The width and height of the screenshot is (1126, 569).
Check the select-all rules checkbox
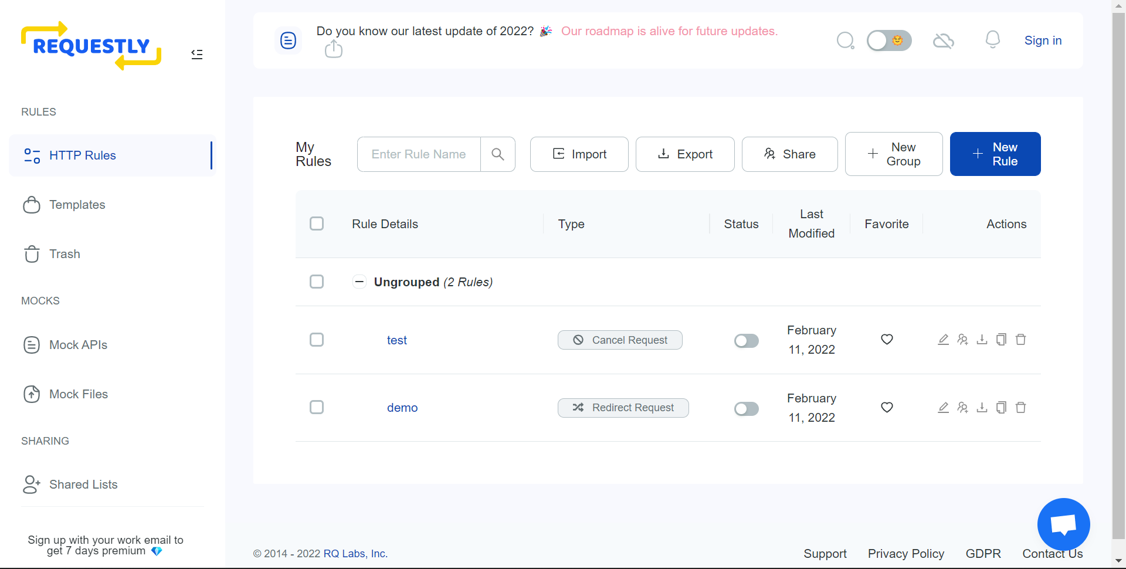click(317, 223)
